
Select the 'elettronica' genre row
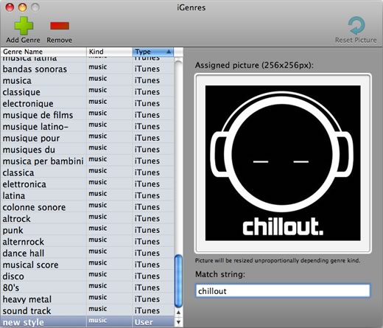click(87, 184)
